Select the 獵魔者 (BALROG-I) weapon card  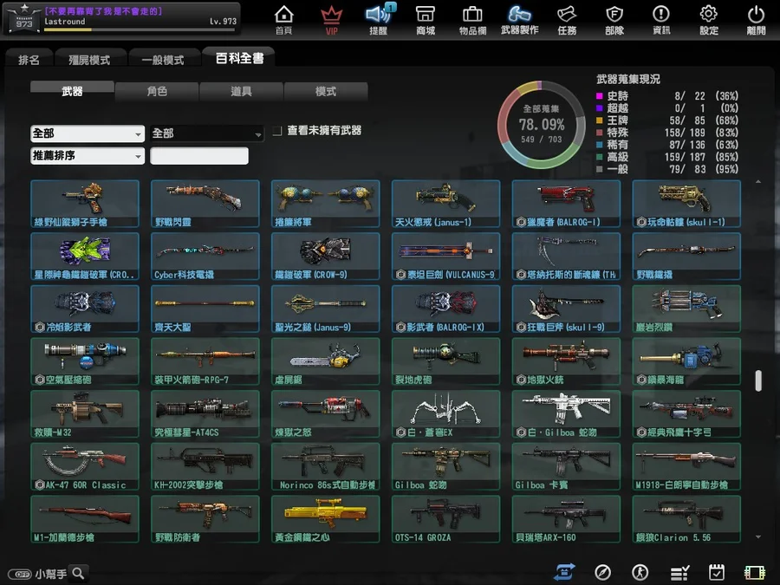coord(566,204)
